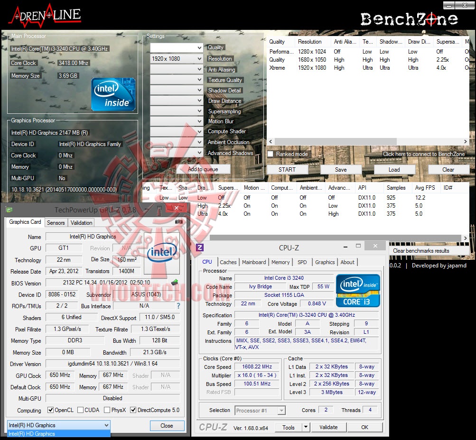This screenshot has width=476, height=440.
Task: Open the Advanced Shadows dropdown
Action: pos(177,153)
